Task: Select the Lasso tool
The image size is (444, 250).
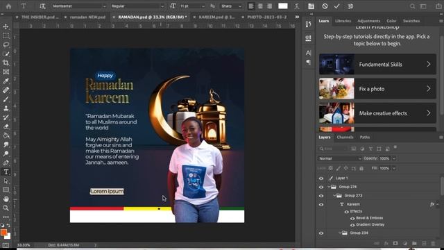Action: coord(6,44)
